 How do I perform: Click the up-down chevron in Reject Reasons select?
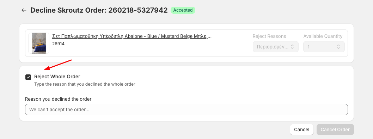coord(292,47)
